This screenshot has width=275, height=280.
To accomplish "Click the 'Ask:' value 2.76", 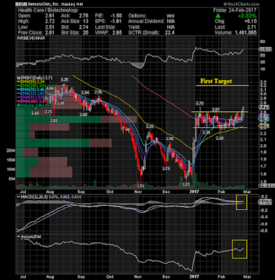I will coord(83,16).
